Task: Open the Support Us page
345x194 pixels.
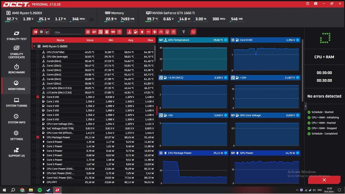Action: (x=17, y=152)
